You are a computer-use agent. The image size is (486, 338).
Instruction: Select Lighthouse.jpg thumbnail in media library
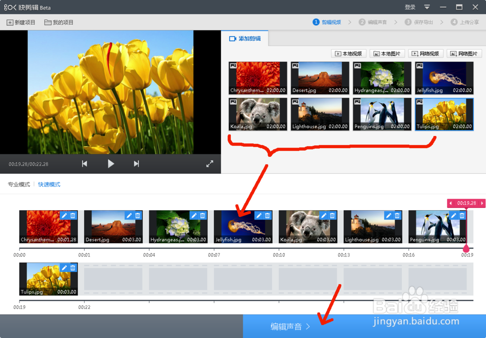[320, 114]
